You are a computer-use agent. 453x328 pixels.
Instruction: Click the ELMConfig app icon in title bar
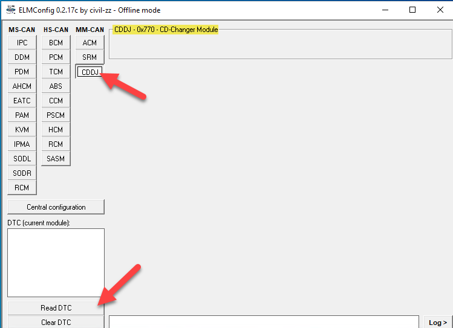tap(11, 10)
